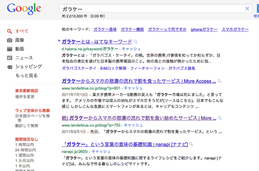Open the cached copy of the landerblue ?p=651 result
Viewport: 259px width, 171px height.
[133, 88]
